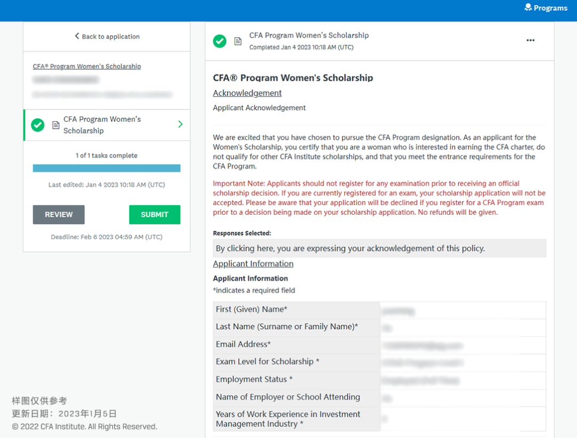This screenshot has height=438, width=577.
Task: Click the Programs ribbon icon in header
Action: pos(528,7)
